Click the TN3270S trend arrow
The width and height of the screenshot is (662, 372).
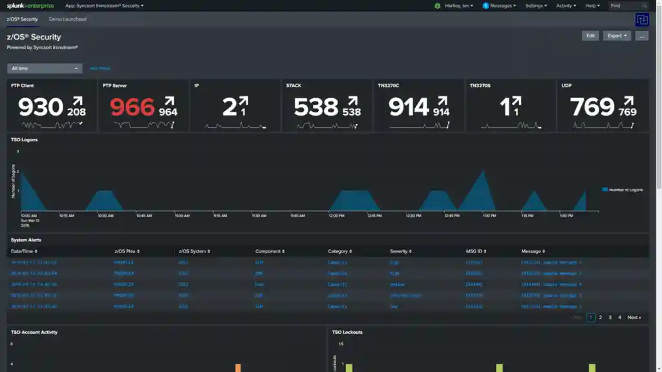pos(517,101)
